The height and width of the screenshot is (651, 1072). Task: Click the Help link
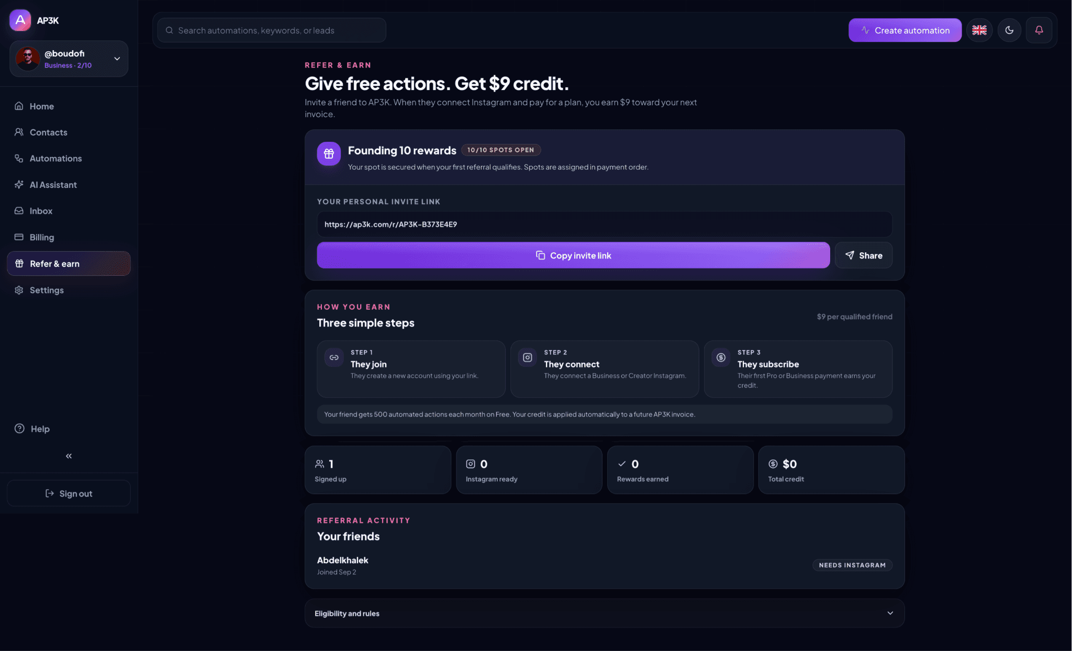tap(32, 429)
